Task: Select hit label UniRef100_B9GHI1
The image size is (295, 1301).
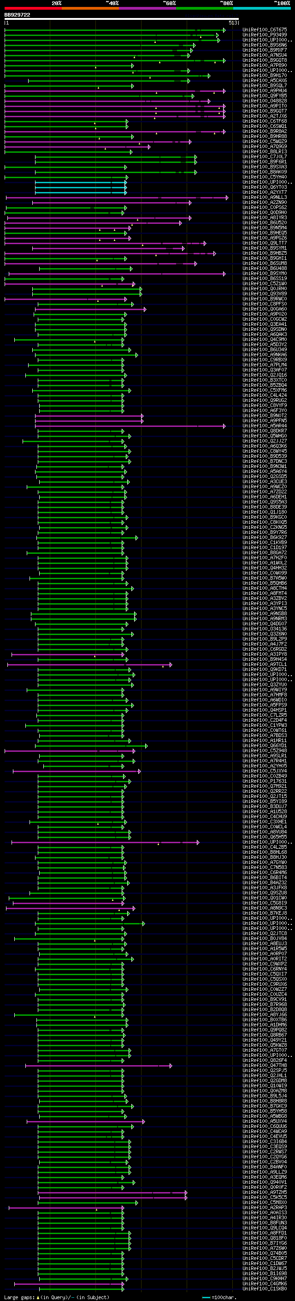Action: 265,258
